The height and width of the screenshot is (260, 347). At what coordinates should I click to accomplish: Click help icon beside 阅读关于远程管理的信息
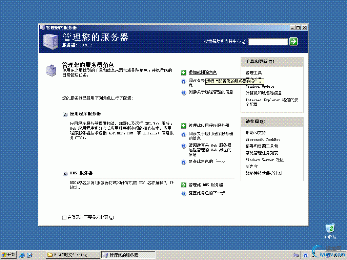point(184,92)
